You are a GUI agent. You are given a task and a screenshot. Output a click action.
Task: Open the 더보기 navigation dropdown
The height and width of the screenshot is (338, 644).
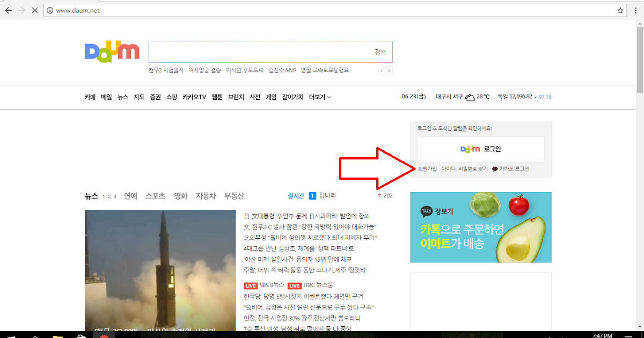(318, 97)
